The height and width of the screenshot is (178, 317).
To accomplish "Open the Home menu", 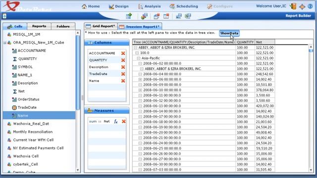I will pyautogui.click(x=91, y=6).
